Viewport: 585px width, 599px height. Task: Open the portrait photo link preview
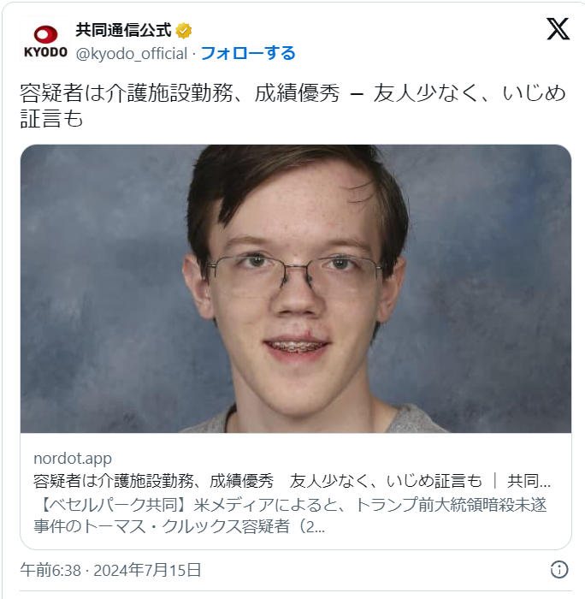(x=296, y=289)
